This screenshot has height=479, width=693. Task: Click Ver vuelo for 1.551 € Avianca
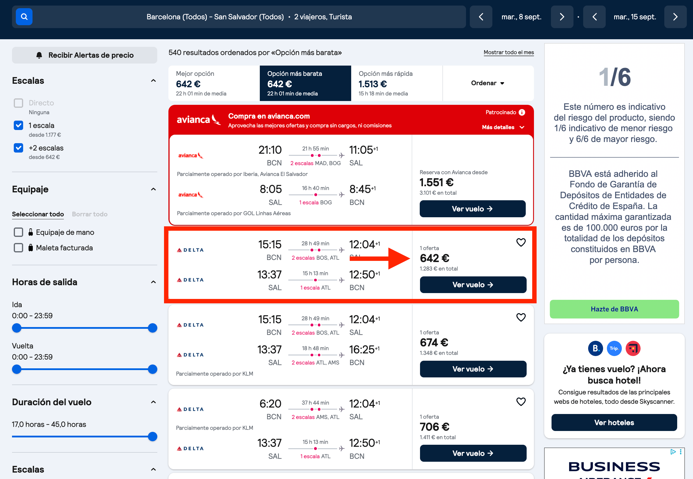click(x=473, y=209)
